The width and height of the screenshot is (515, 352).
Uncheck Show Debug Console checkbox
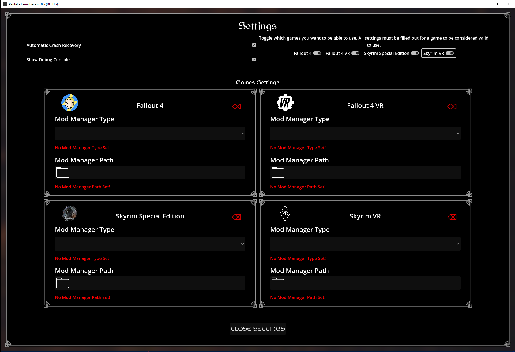click(x=254, y=59)
